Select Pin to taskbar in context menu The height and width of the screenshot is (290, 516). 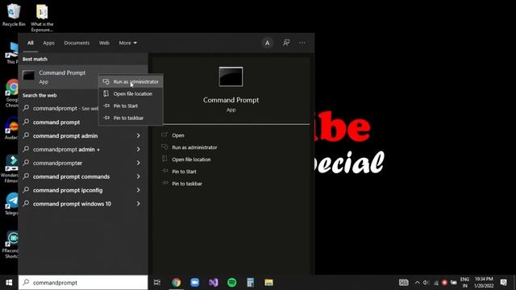[x=131, y=118]
